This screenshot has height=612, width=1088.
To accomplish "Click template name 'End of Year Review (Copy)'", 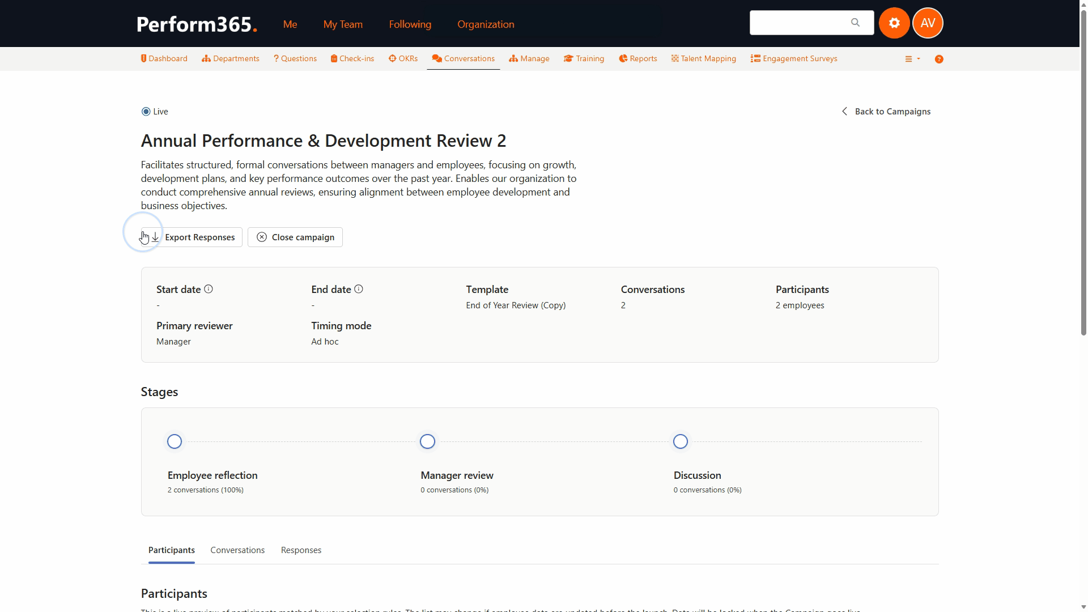I will pos(516,305).
